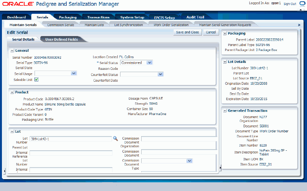Click the Cancel button
The image size is (307, 191).
point(211,32)
